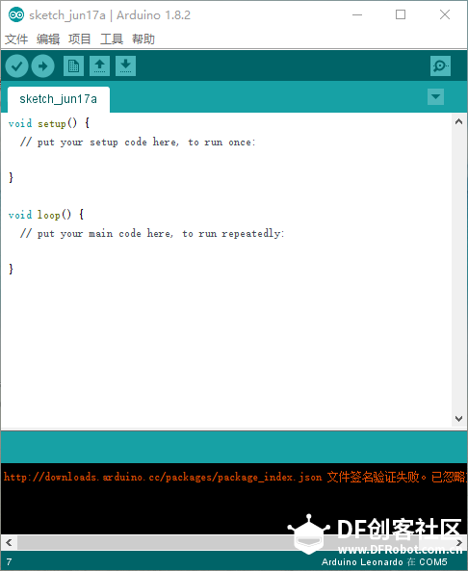The height and width of the screenshot is (571, 468).
Task: Open the 工具 menu
Action: (112, 39)
